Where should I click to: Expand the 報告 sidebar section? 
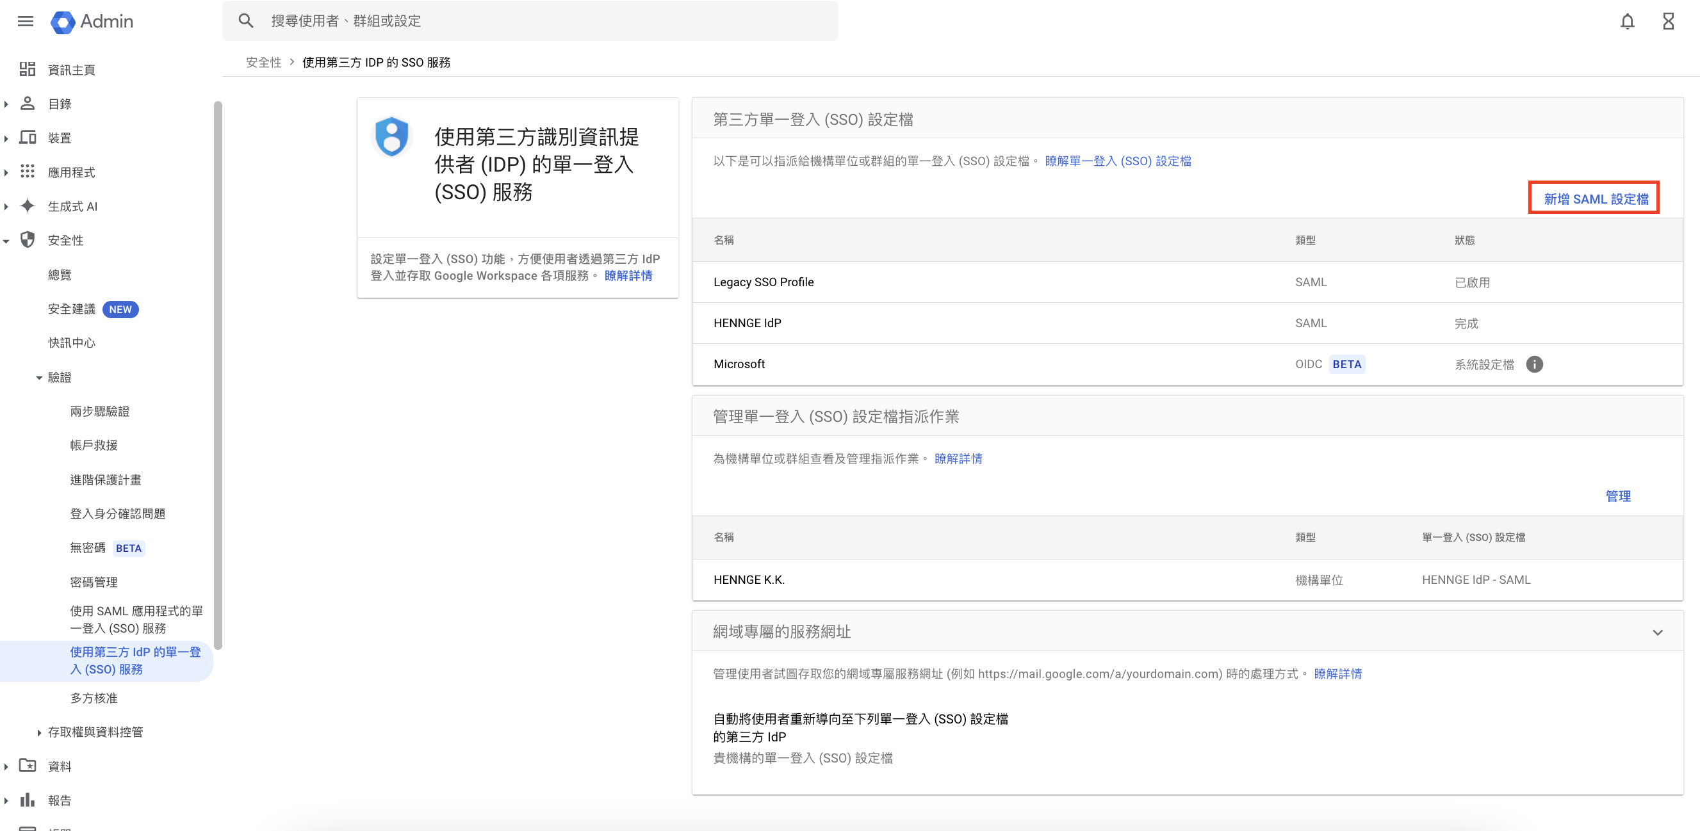(6, 801)
